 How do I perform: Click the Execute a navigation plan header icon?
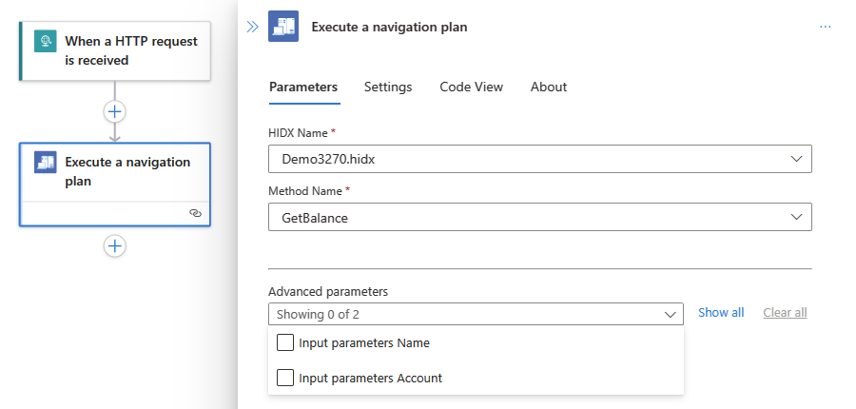click(283, 27)
